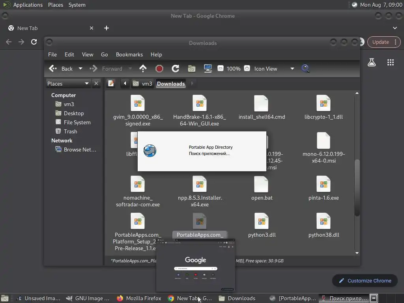Click the scrollbar down arrow in file list
The height and width of the screenshot is (303, 404).
pos(357,253)
